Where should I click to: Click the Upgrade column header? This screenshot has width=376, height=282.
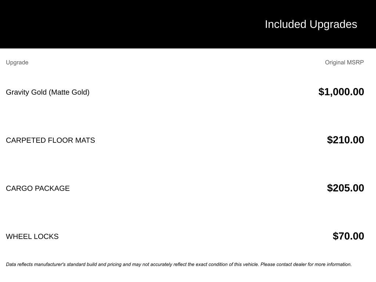(17, 62)
